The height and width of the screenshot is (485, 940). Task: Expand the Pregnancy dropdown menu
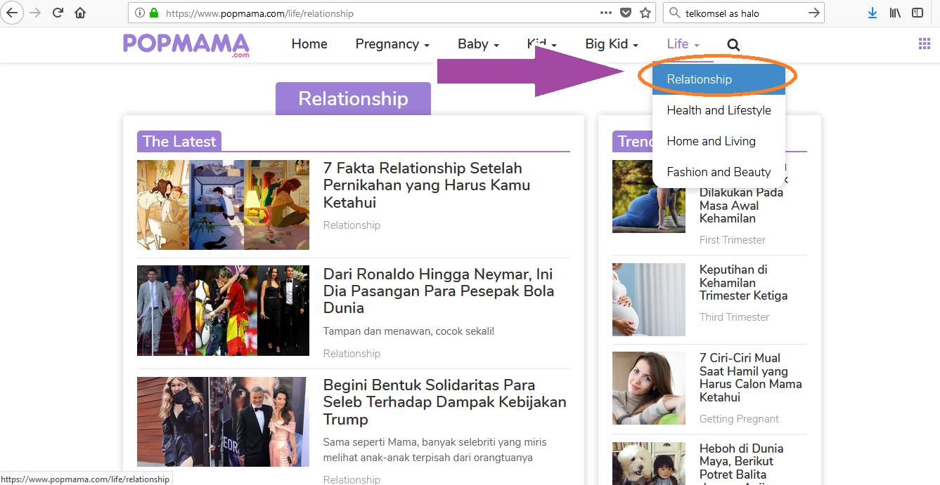[392, 44]
